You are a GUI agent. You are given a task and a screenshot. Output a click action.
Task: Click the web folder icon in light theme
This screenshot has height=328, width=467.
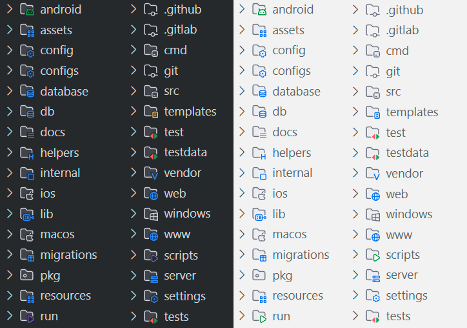(x=373, y=194)
